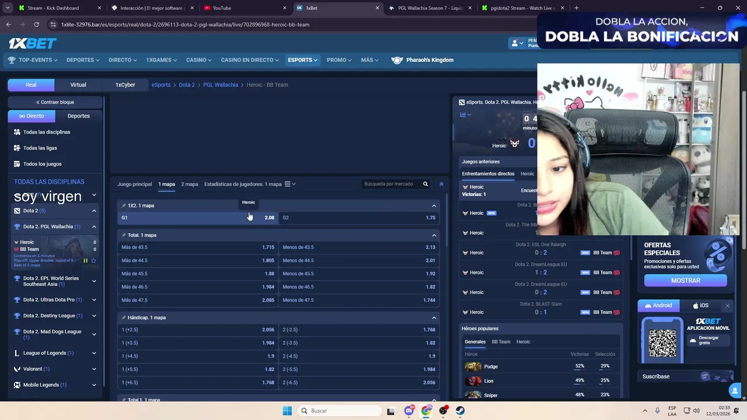Favorite the Heroic vs BB Team match star
This screenshot has width=747, height=420.
pyautogui.click(x=93, y=261)
